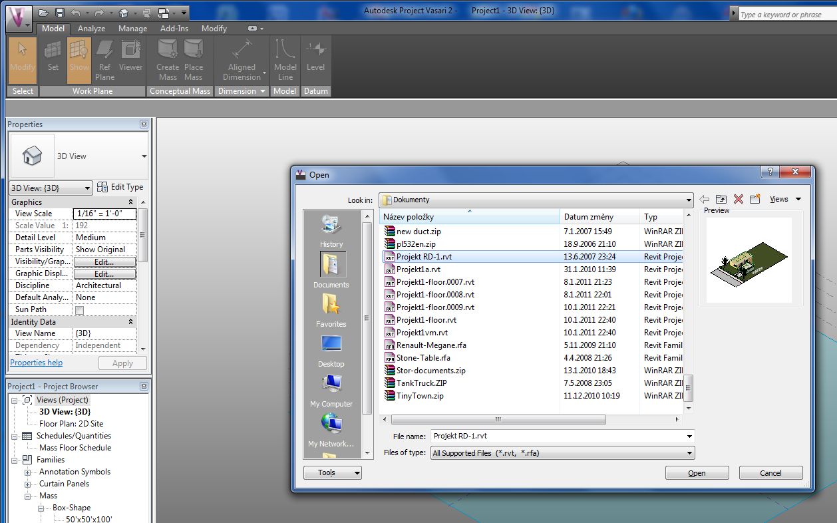The width and height of the screenshot is (837, 523).
Task: Click the Level datum tool
Action: (x=315, y=56)
